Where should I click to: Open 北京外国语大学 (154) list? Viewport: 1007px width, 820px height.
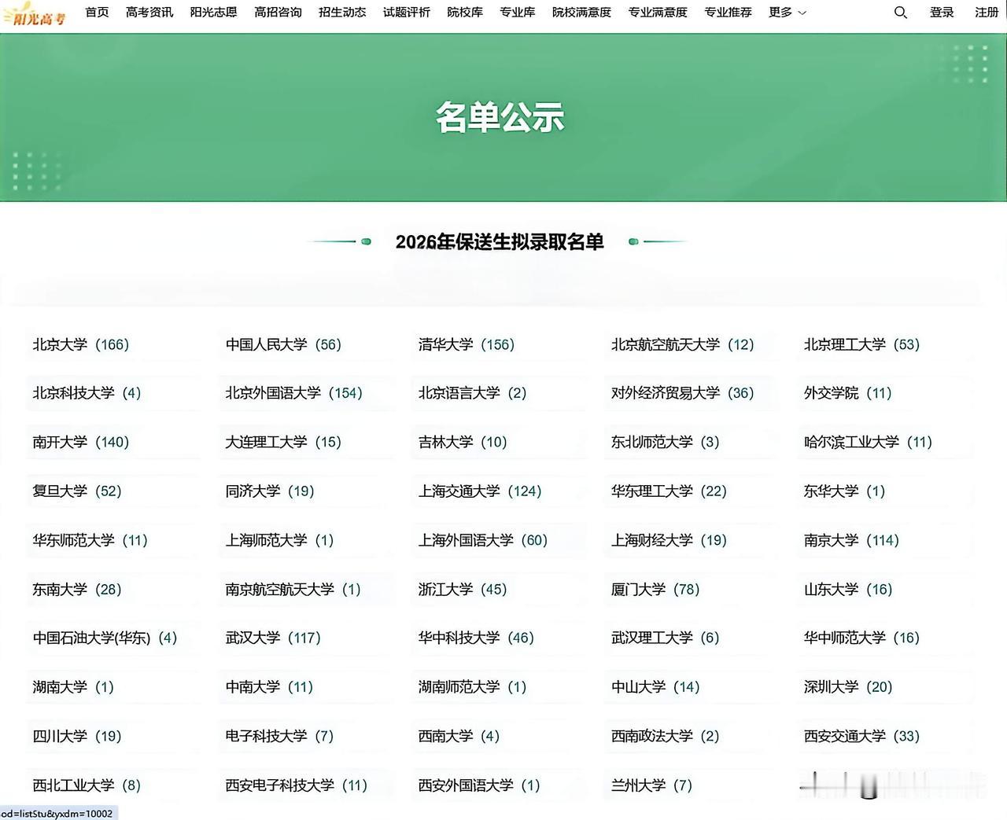pos(293,393)
